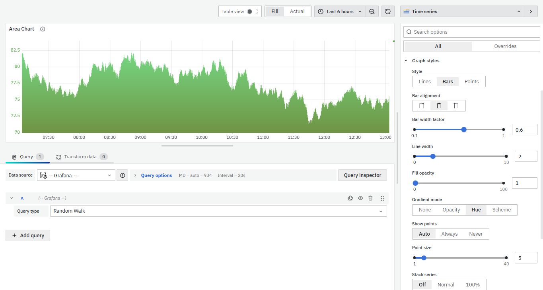Click the Area Chart panel info icon
The image size is (543, 290).
43,29
